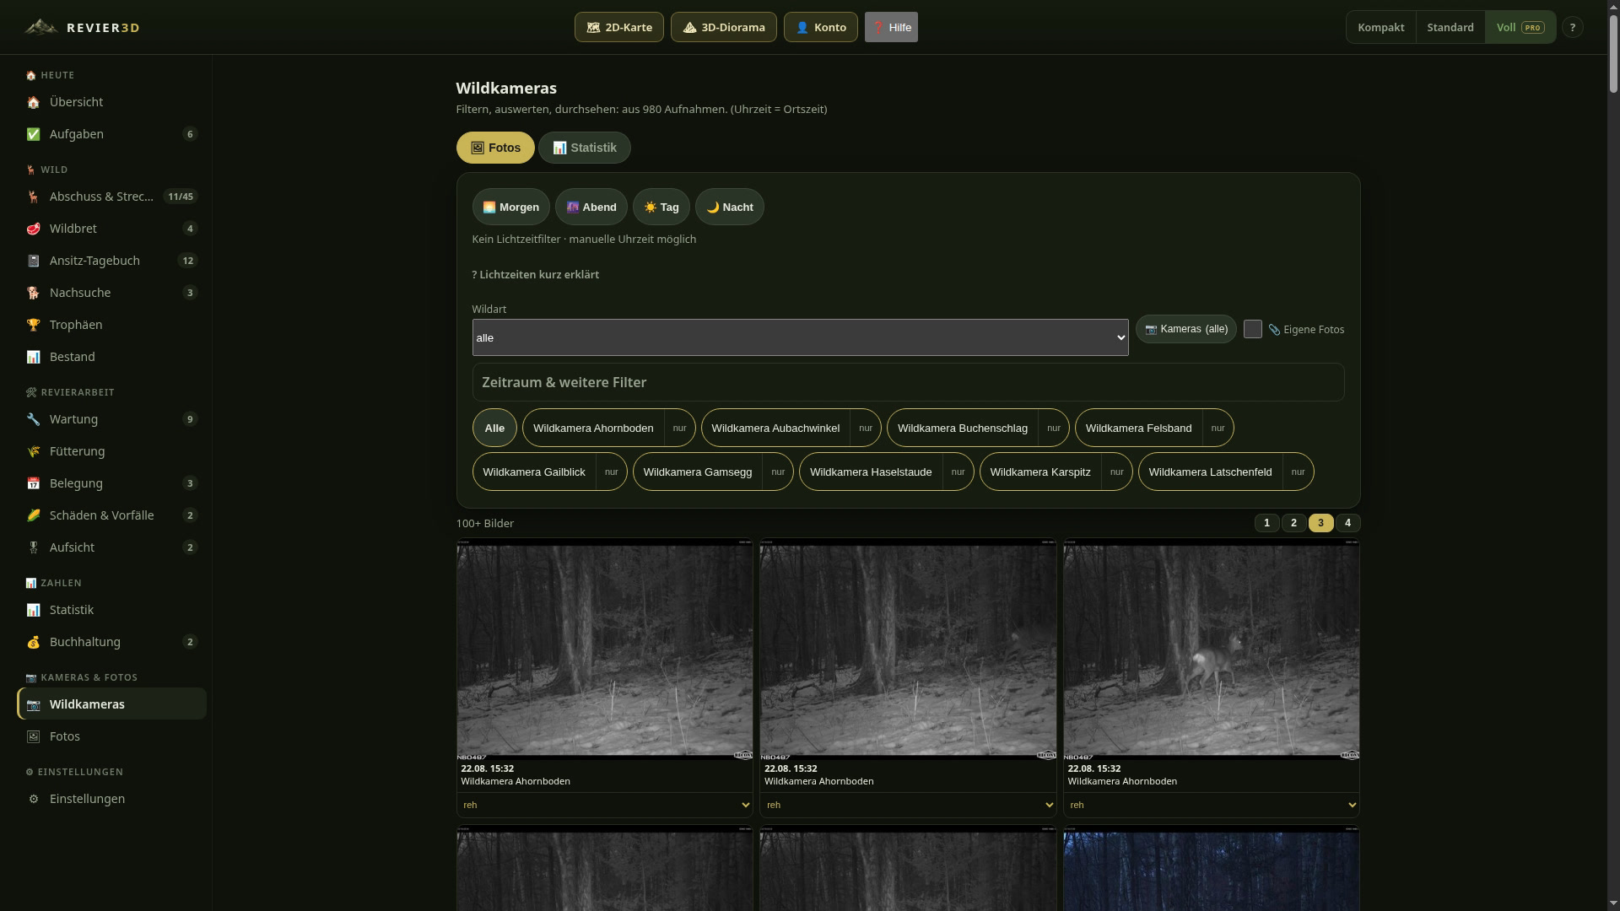Toggle the Wildkamera Ahornboden camera chip

593,428
